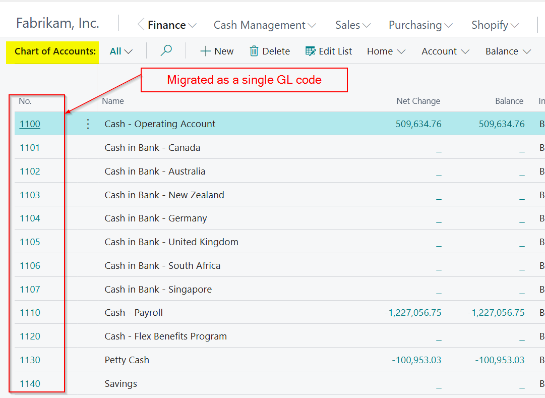Screen dimensions: 545x398
Task: Open the Shopify navigation menu
Action: pos(495,25)
